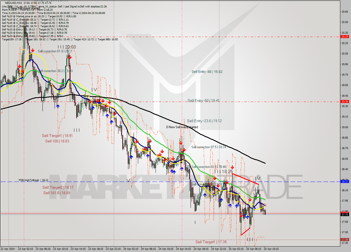Click the line with 'Target:16.73' and 'R/R:0.76'
The height and width of the screenshot is (252, 351).
(34, 29)
